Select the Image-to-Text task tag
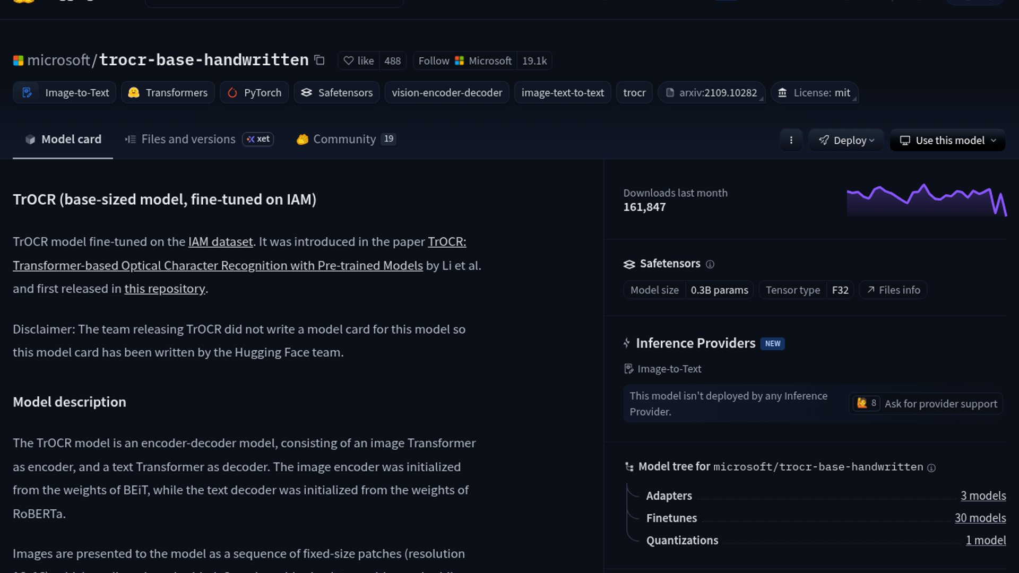The width and height of the screenshot is (1019, 573). (65, 93)
